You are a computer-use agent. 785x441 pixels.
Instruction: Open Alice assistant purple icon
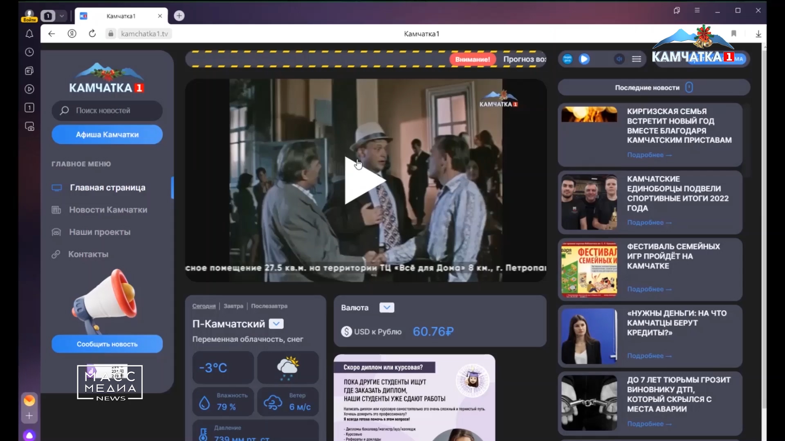click(29, 435)
